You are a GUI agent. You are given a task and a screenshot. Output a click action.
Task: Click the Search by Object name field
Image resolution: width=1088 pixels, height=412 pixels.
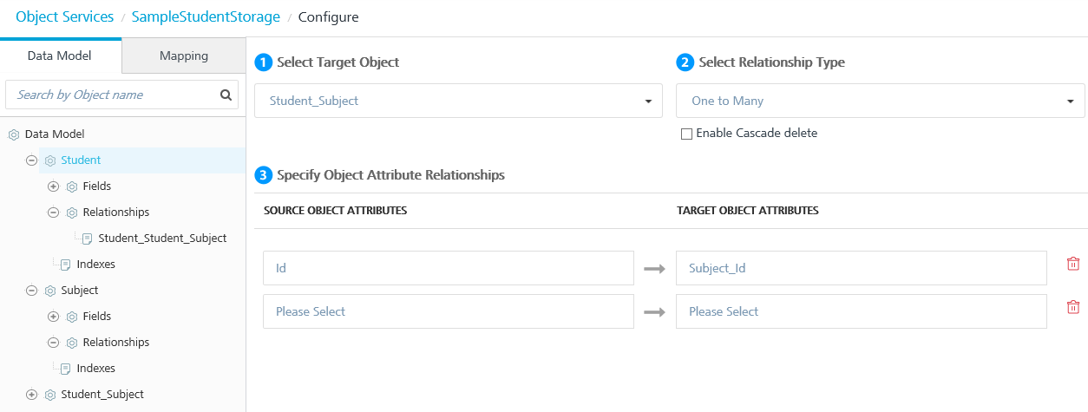pyautogui.click(x=113, y=95)
